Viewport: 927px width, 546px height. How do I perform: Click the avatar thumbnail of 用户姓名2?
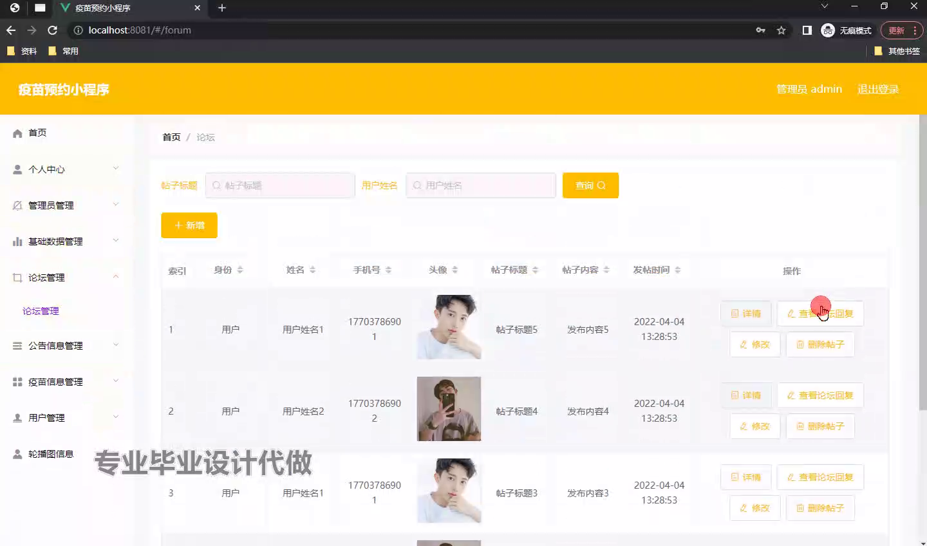pos(449,409)
